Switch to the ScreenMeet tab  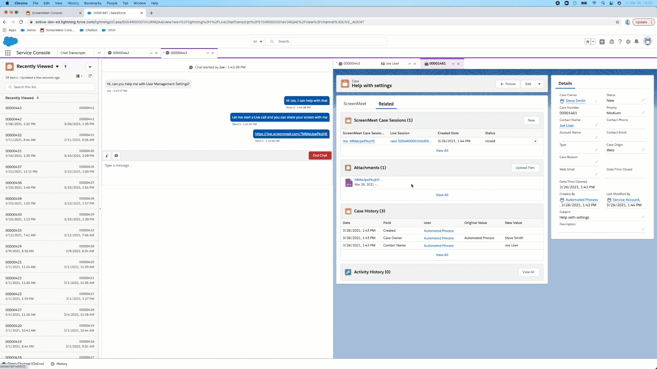coord(355,104)
